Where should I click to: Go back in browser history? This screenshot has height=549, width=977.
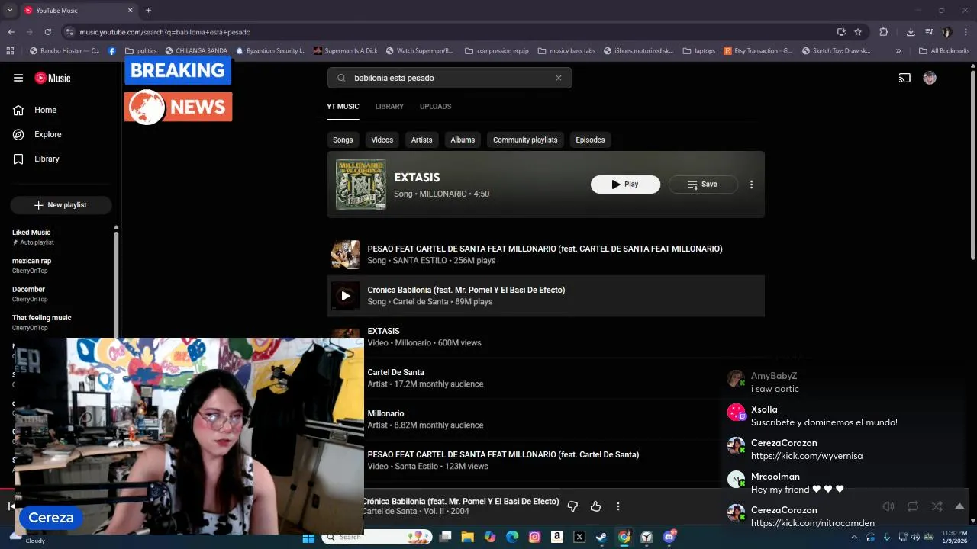click(x=11, y=32)
